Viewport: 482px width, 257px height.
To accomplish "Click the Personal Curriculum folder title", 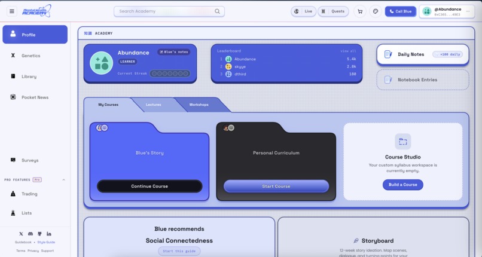I will tap(276, 152).
